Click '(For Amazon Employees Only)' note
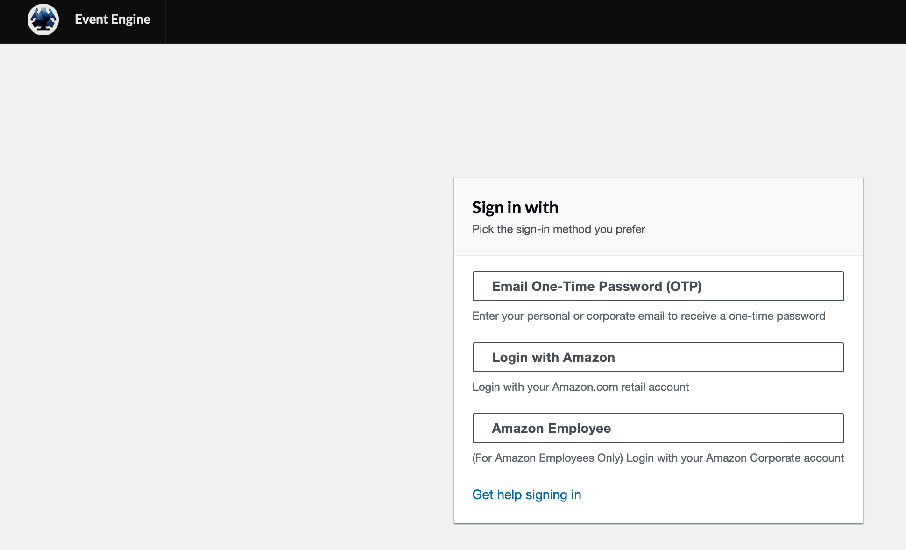906x550 pixels. [548, 458]
